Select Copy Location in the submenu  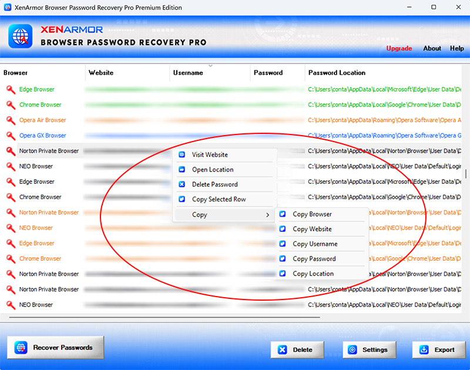[313, 274]
